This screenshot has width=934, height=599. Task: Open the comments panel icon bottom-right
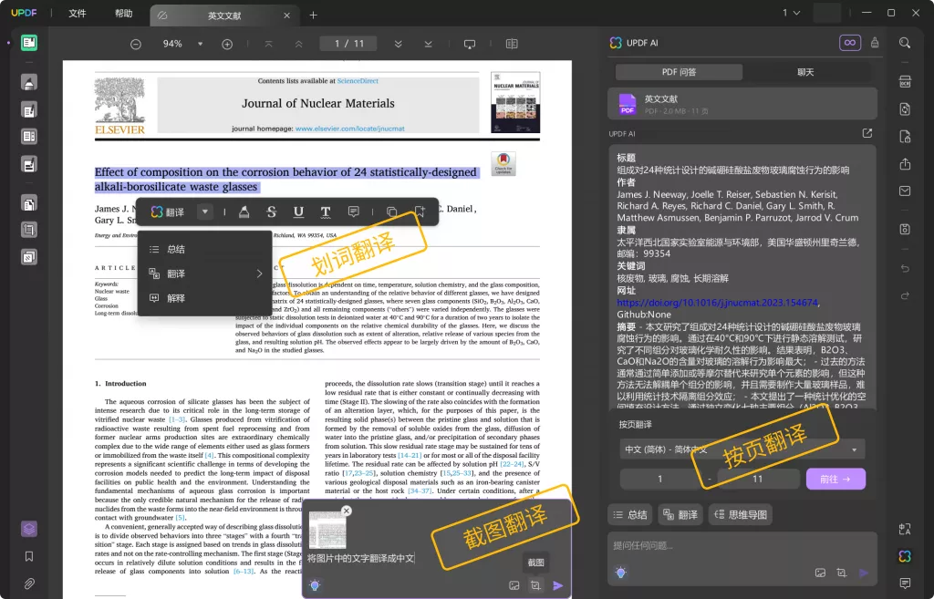click(905, 583)
